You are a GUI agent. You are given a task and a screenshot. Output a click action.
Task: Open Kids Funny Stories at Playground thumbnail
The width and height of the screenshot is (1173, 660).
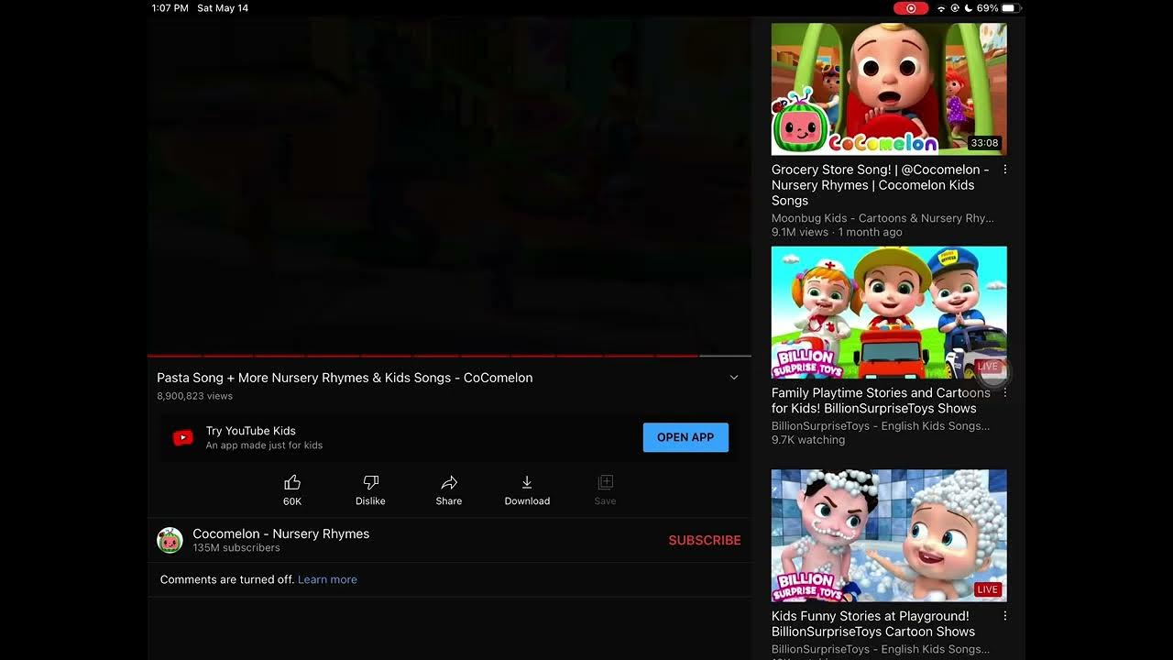pos(889,535)
